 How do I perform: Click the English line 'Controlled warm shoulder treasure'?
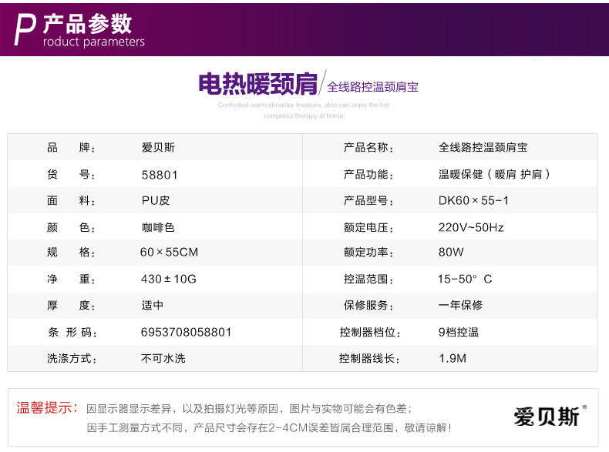(304, 105)
